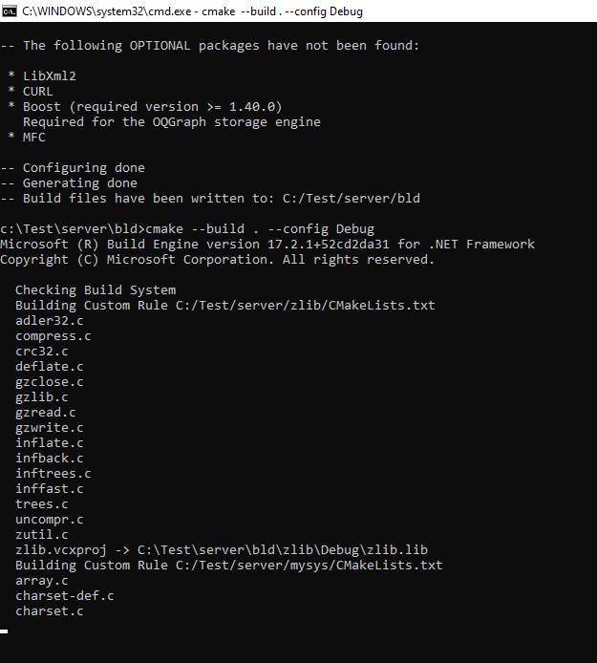The width and height of the screenshot is (597, 663).
Task: Click the MFC package entry
Action: pyautogui.click(x=34, y=137)
